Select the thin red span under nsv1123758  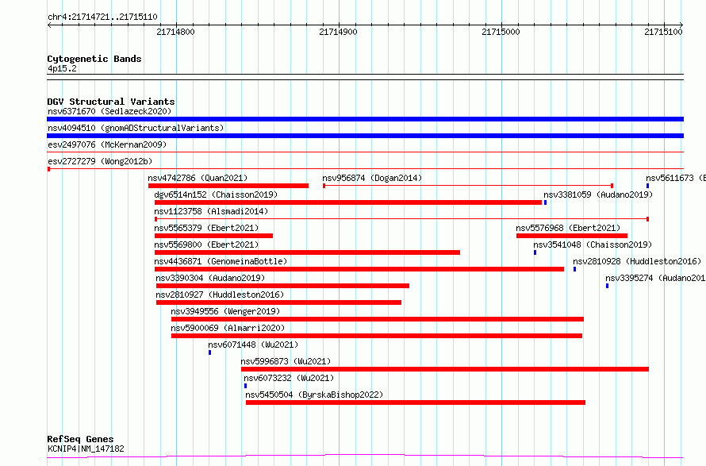pos(401,219)
